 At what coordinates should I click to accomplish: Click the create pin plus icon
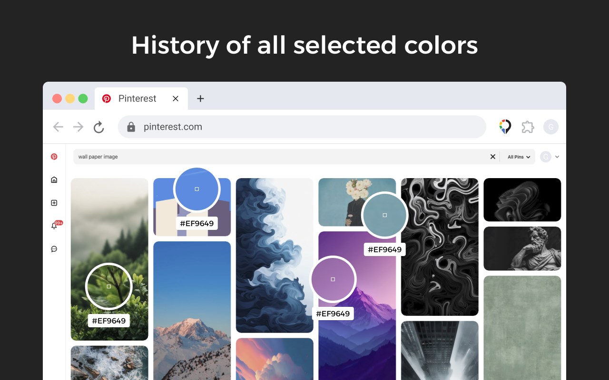(x=54, y=203)
